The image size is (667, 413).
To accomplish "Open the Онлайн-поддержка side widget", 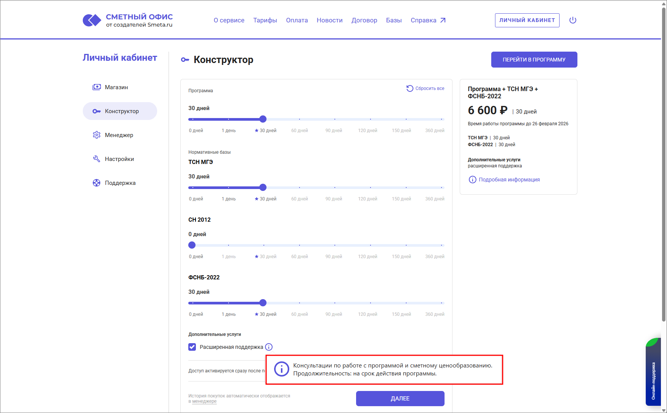I will (653, 376).
